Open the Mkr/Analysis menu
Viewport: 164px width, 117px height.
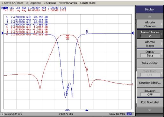click(68, 3)
